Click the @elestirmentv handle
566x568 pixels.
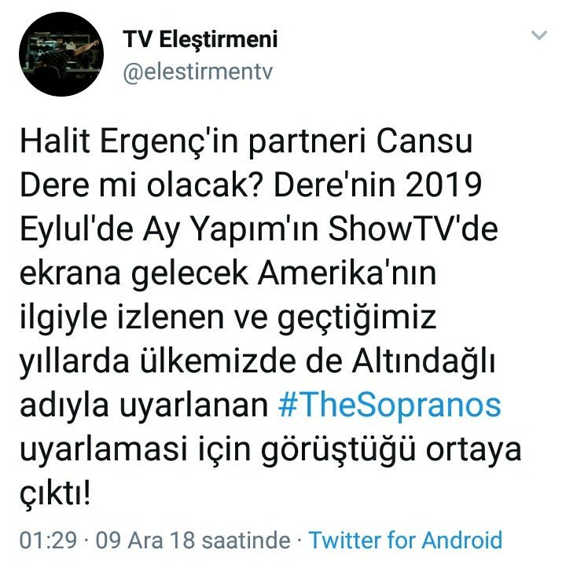point(197,72)
